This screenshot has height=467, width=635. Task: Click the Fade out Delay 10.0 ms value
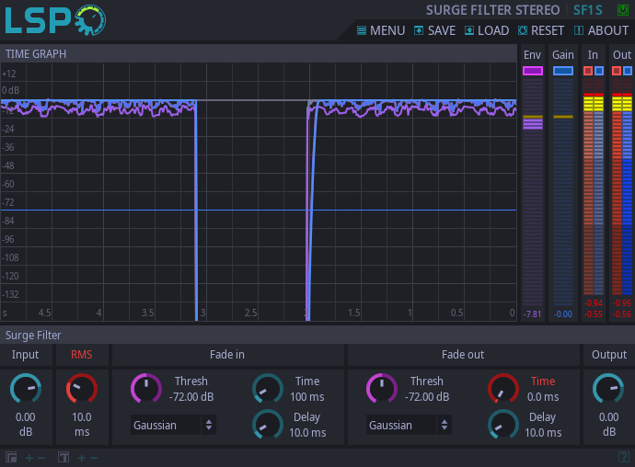click(x=543, y=433)
